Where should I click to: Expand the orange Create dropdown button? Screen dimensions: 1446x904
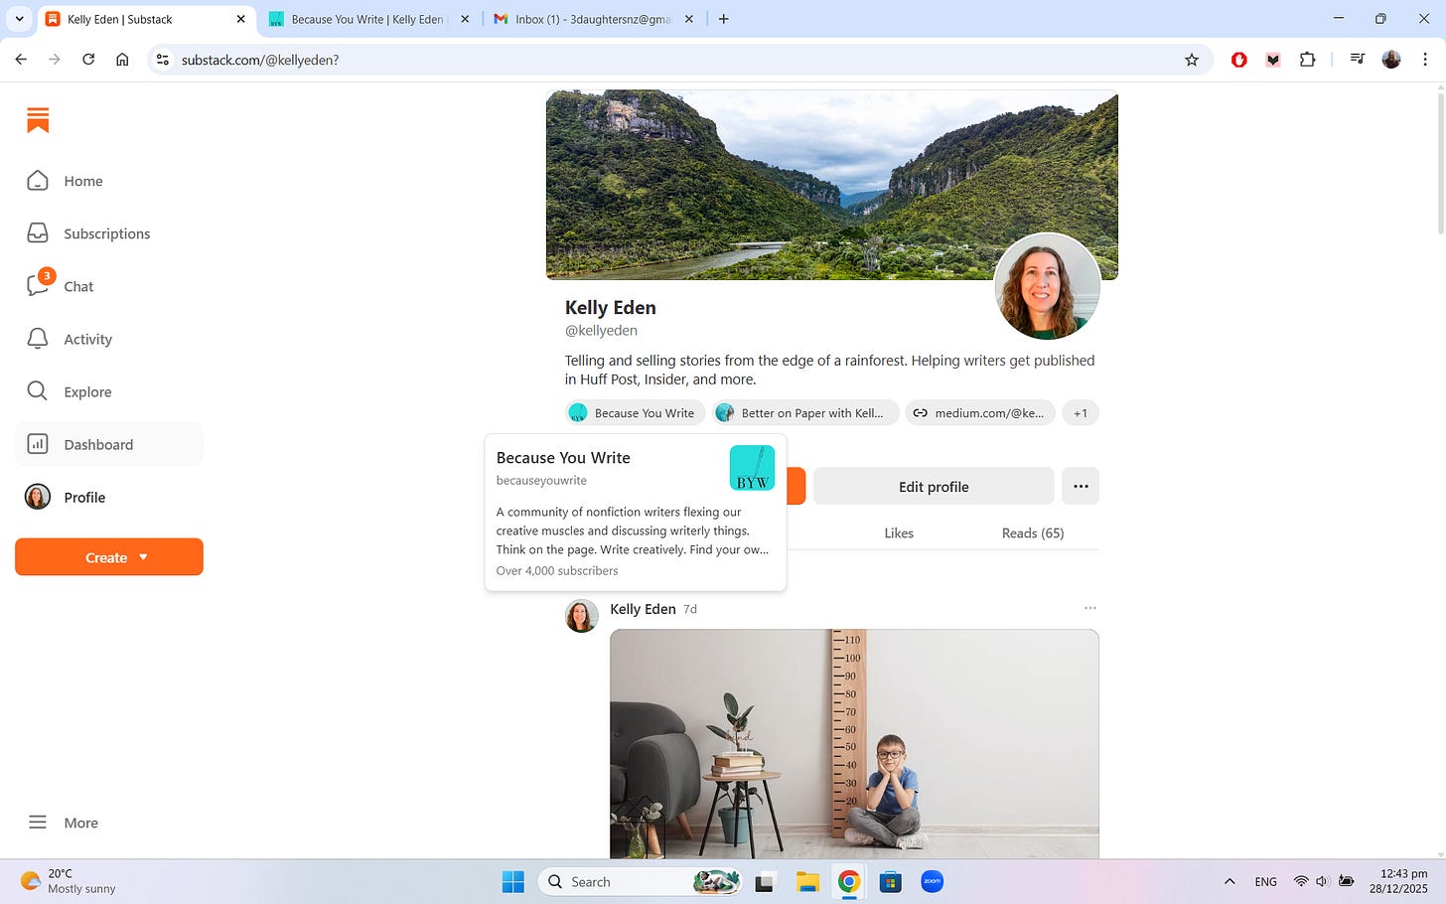tap(109, 557)
